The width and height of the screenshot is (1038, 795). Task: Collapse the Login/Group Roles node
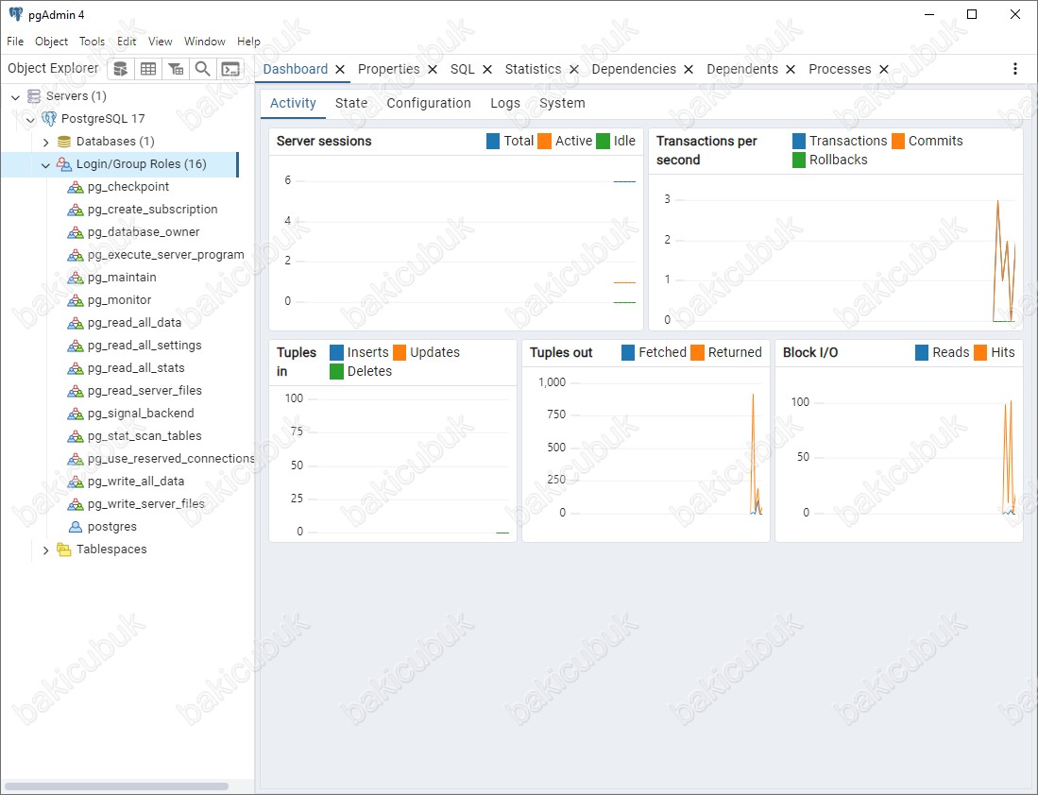tap(45, 165)
